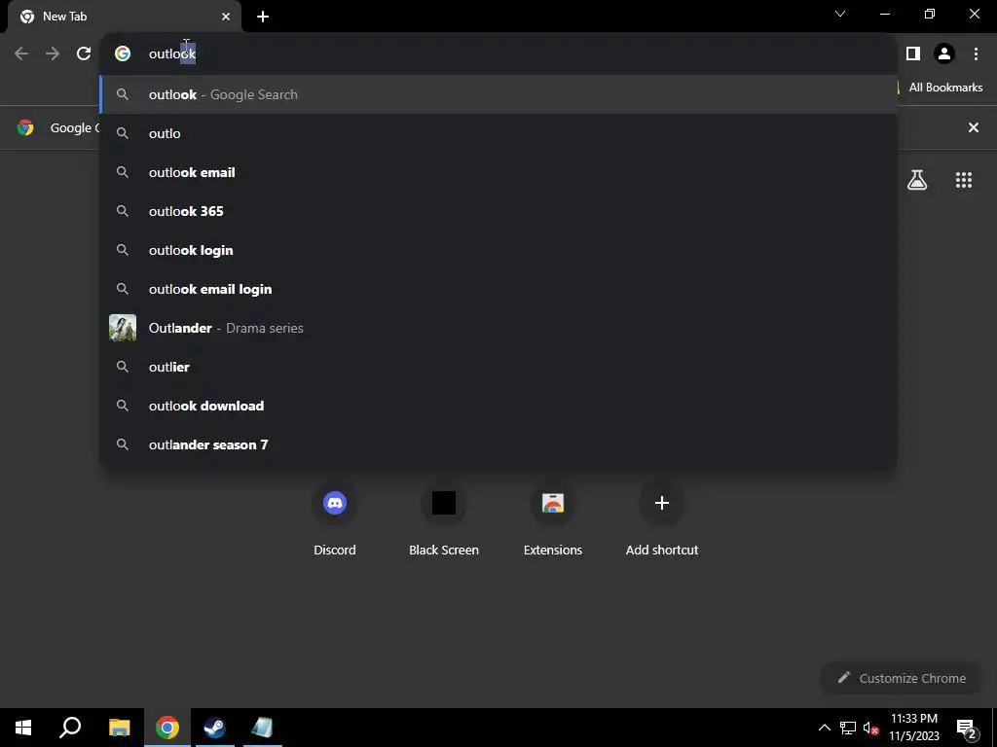
Task: Select the 'outlo' suggestion
Action: coord(498,133)
